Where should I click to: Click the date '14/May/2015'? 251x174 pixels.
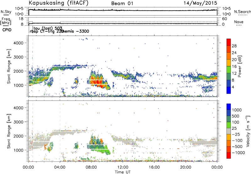click(200, 3)
